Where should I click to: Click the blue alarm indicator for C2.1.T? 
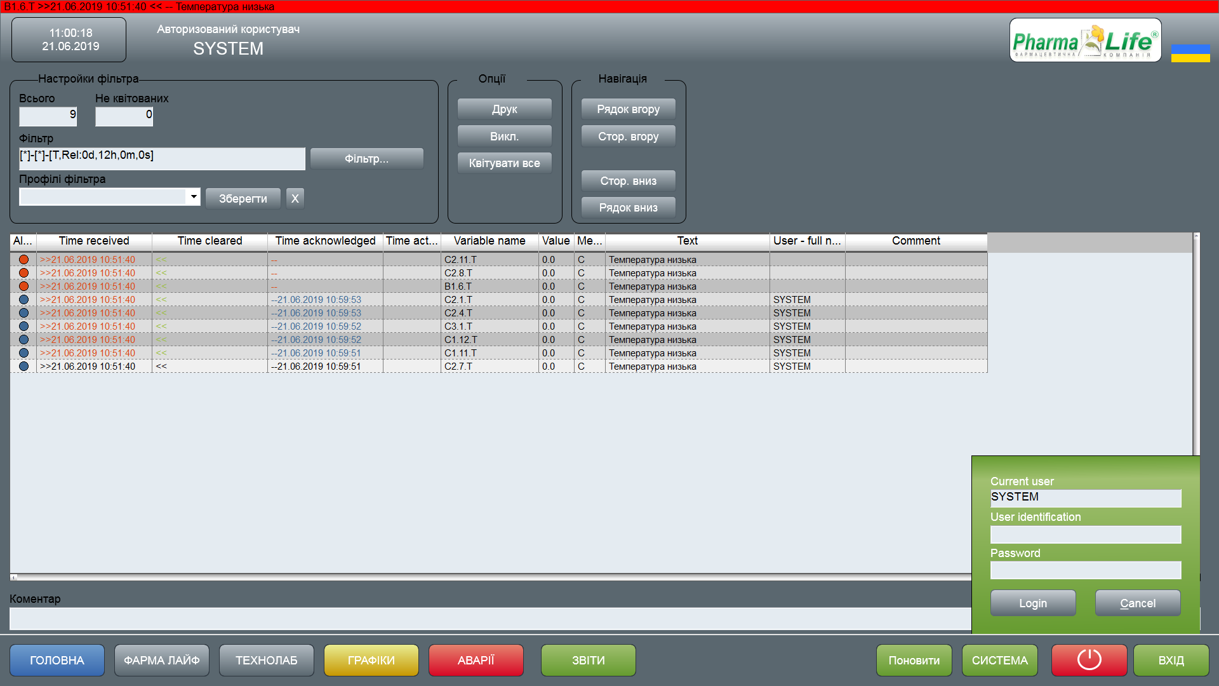coord(23,300)
